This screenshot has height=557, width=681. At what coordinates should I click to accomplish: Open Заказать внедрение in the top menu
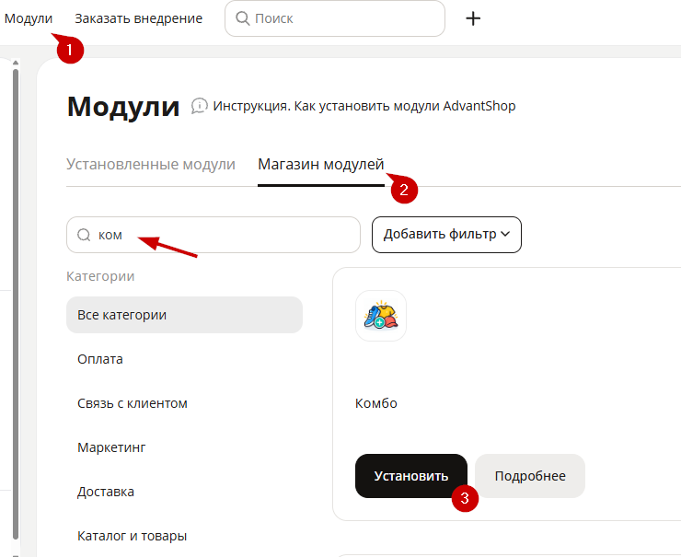(139, 18)
